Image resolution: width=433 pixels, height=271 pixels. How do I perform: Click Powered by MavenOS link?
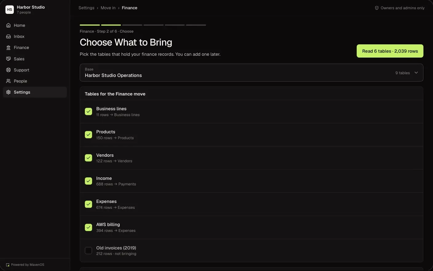(x=25, y=265)
